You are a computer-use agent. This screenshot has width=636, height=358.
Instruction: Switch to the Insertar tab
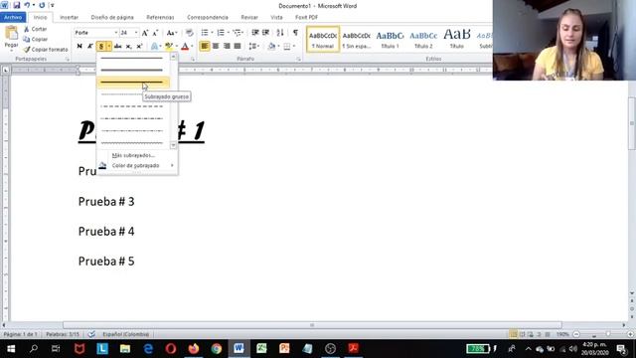(x=69, y=18)
